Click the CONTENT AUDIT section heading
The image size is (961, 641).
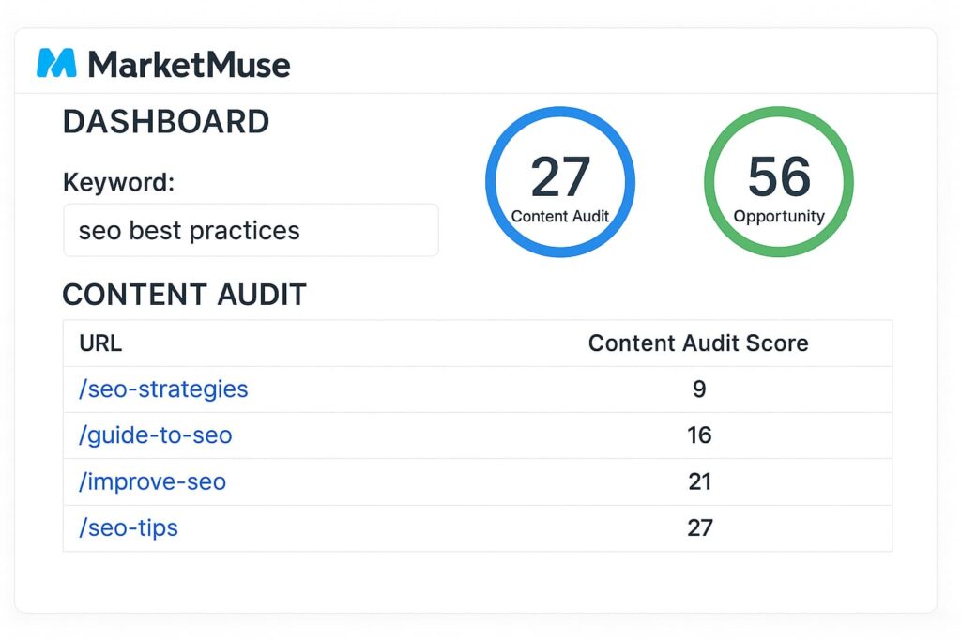coord(185,295)
